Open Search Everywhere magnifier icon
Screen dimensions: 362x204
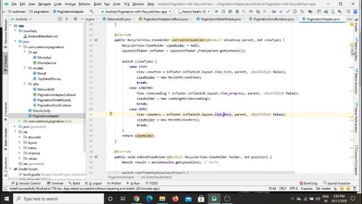tap(348, 11)
